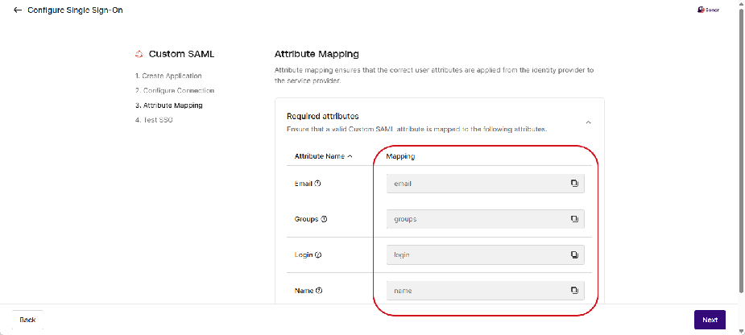Click the Attribute Mapping heading
The image size is (745, 335).
pyautogui.click(x=317, y=54)
